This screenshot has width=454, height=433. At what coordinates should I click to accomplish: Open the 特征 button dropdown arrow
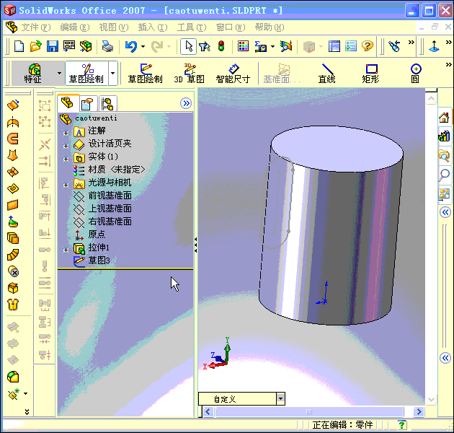coord(59,74)
